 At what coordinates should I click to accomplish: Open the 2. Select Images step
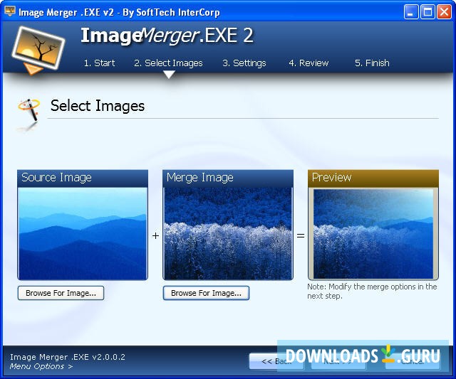point(168,63)
